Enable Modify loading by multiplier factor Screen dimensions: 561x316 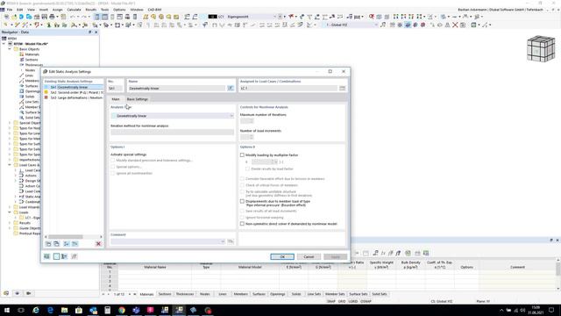point(242,155)
